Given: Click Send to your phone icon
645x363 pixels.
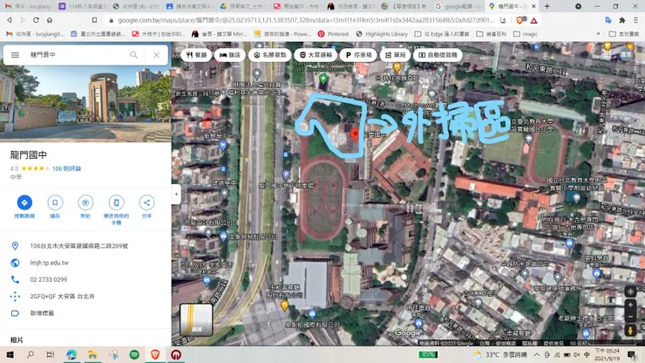Looking at the screenshot, I should pyautogui.click(x=117, y=202).
